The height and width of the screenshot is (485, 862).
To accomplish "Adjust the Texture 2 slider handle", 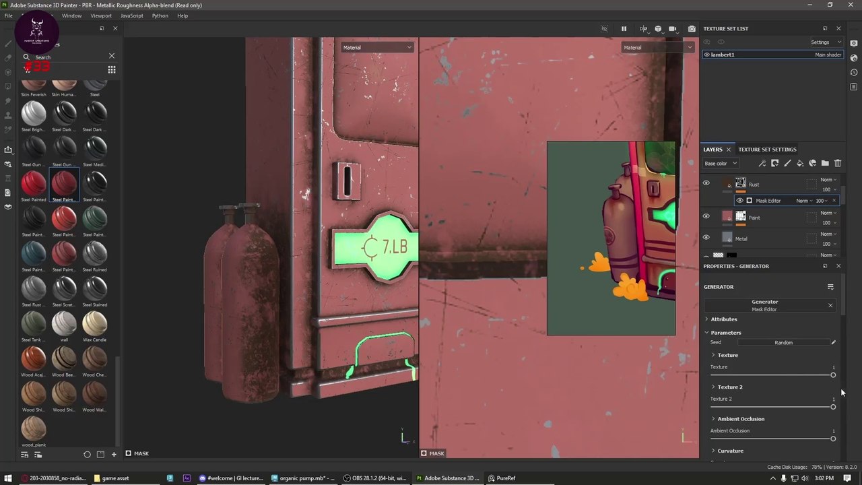I will [833, 407].
